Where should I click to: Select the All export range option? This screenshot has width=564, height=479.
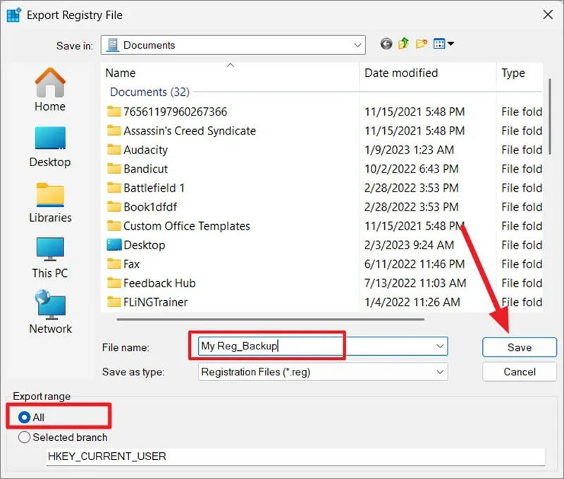point(31,417)
